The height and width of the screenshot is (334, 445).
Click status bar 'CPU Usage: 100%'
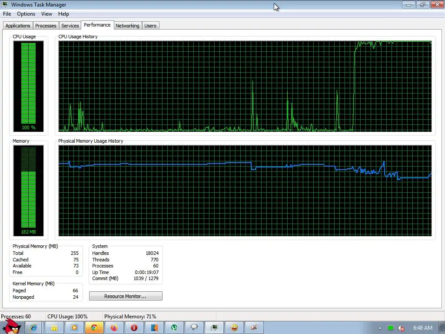[x=67, y=317]
